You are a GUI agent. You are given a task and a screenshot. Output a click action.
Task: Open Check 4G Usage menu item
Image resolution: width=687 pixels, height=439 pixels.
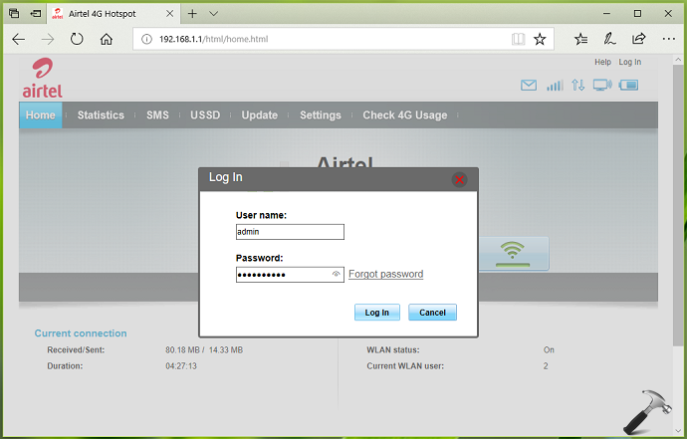(405, 115)
